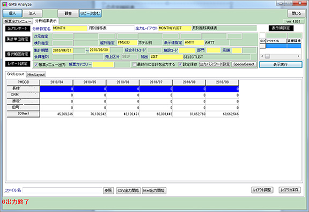Click the (Other) cell under 2010/04
Viewport: 309px width, 212px height.
click(56, 114)
